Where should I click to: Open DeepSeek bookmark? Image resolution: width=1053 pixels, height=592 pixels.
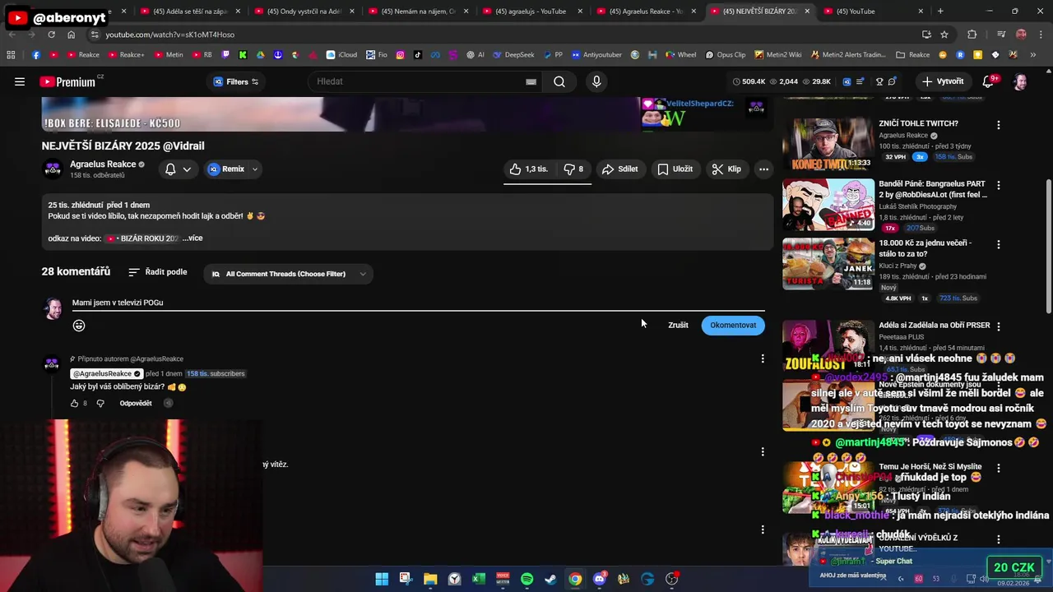(513, 55)
